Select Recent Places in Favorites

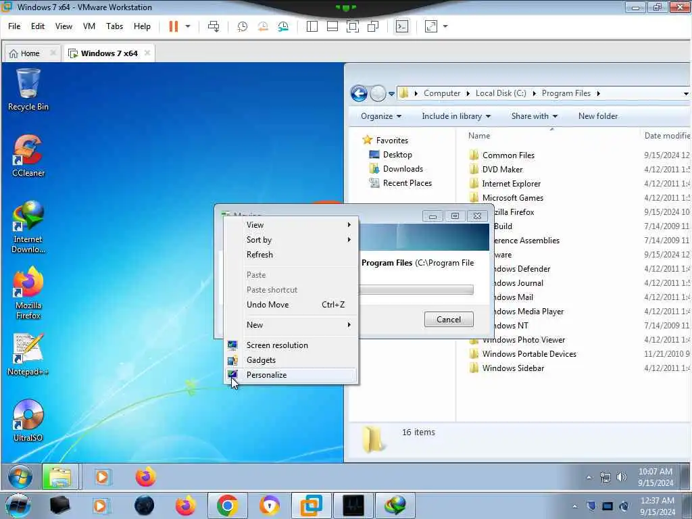407,182
